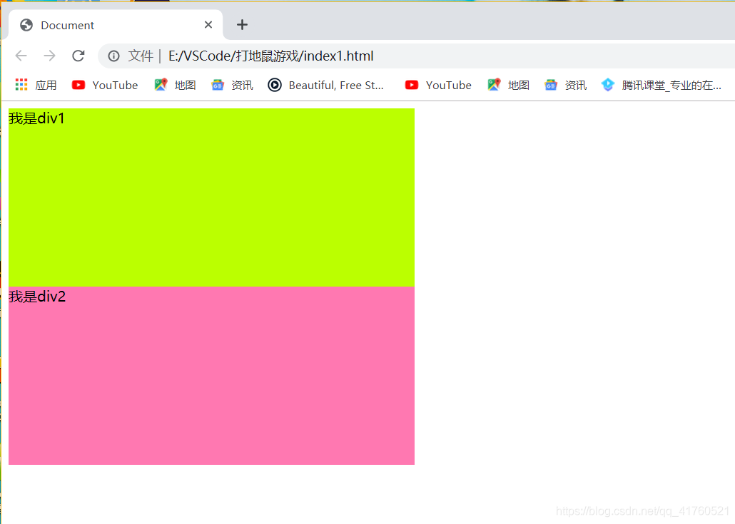Open the first 地图 maps bookmark

click(x=175, y=86)
